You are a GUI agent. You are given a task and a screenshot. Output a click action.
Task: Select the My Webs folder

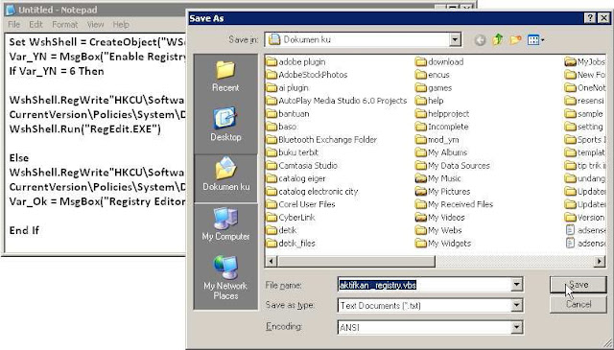point(438,230)
